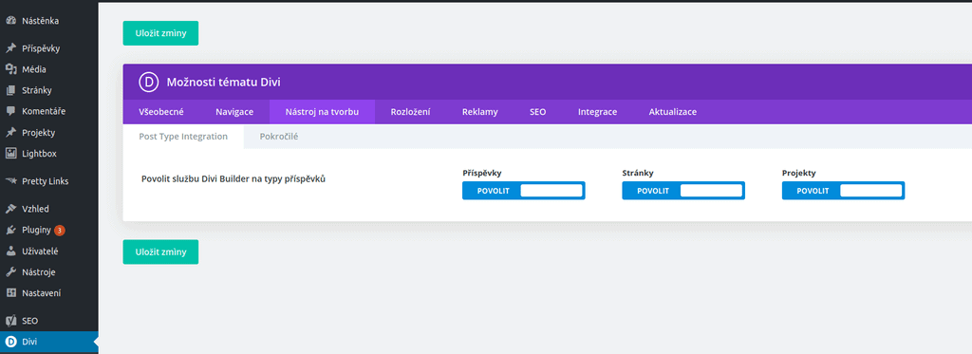
Task: Click the Nástroje wrench icon
Action: point(10,271)
